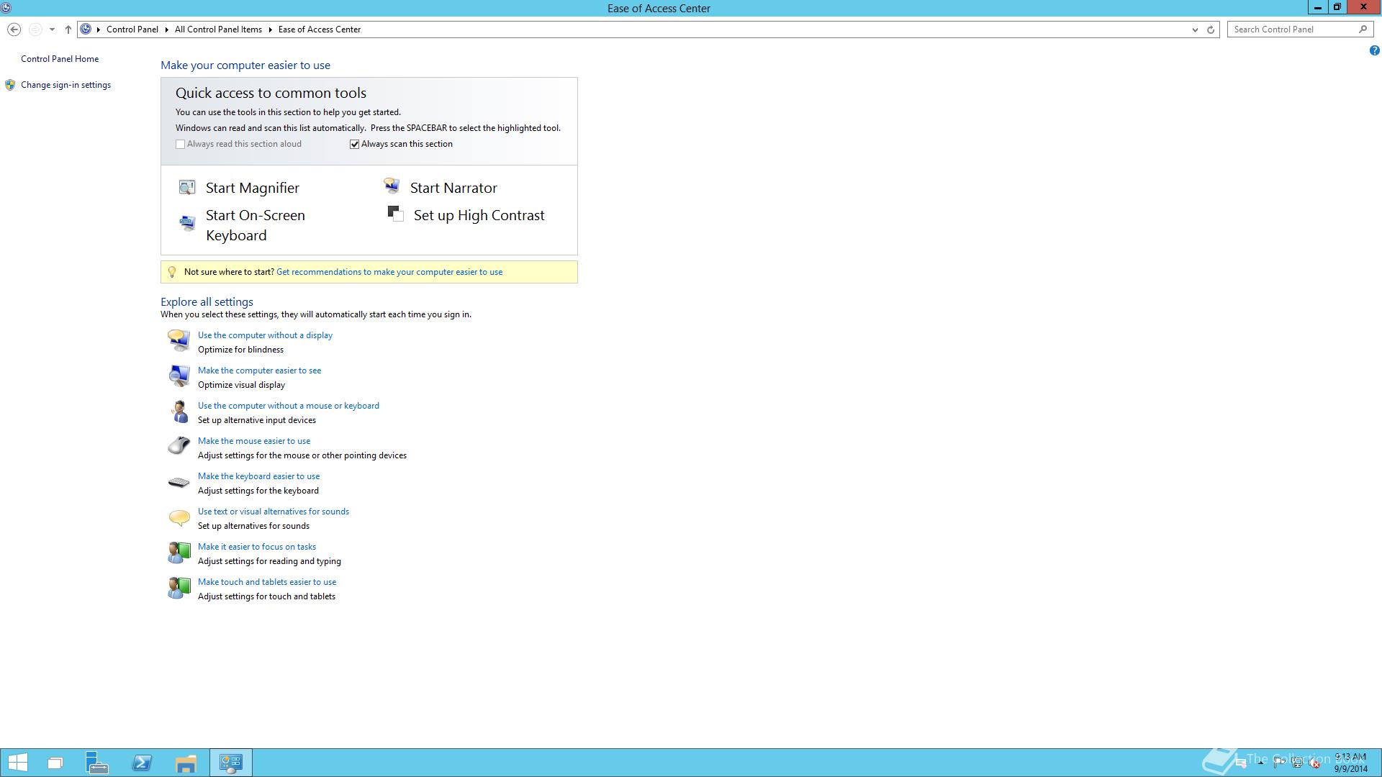1382x777 pixels.
Task: Click person icon for no mouse or keyboard
Action: [x=179, y=412]
